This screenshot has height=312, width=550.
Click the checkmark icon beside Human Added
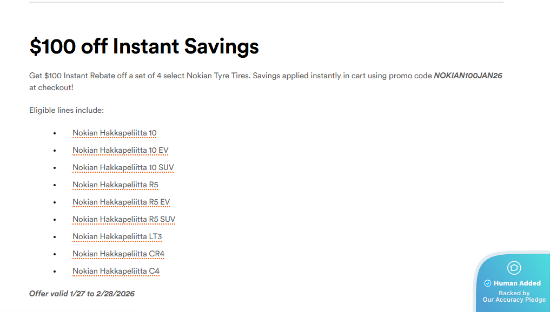click(x=487, y=283)
